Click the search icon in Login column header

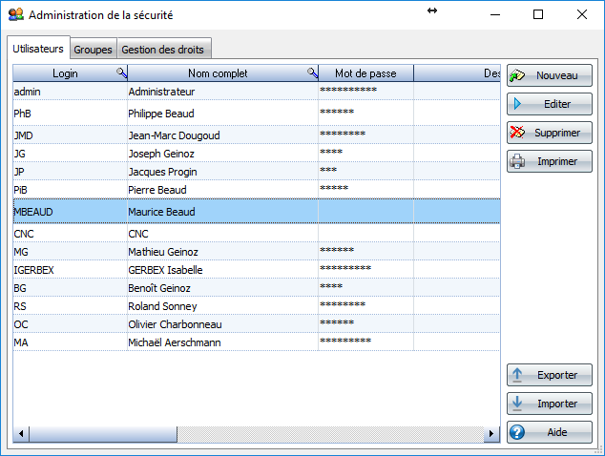coord(121,73)
